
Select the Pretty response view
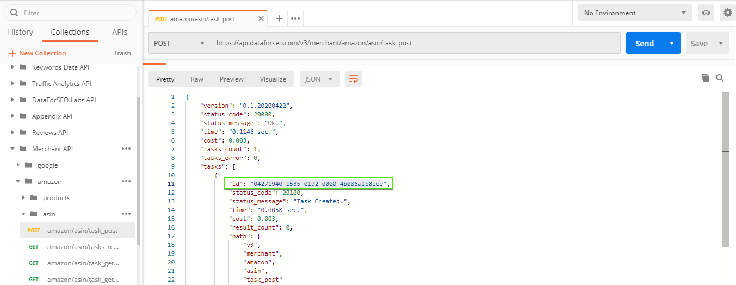[x=165, y=79]
